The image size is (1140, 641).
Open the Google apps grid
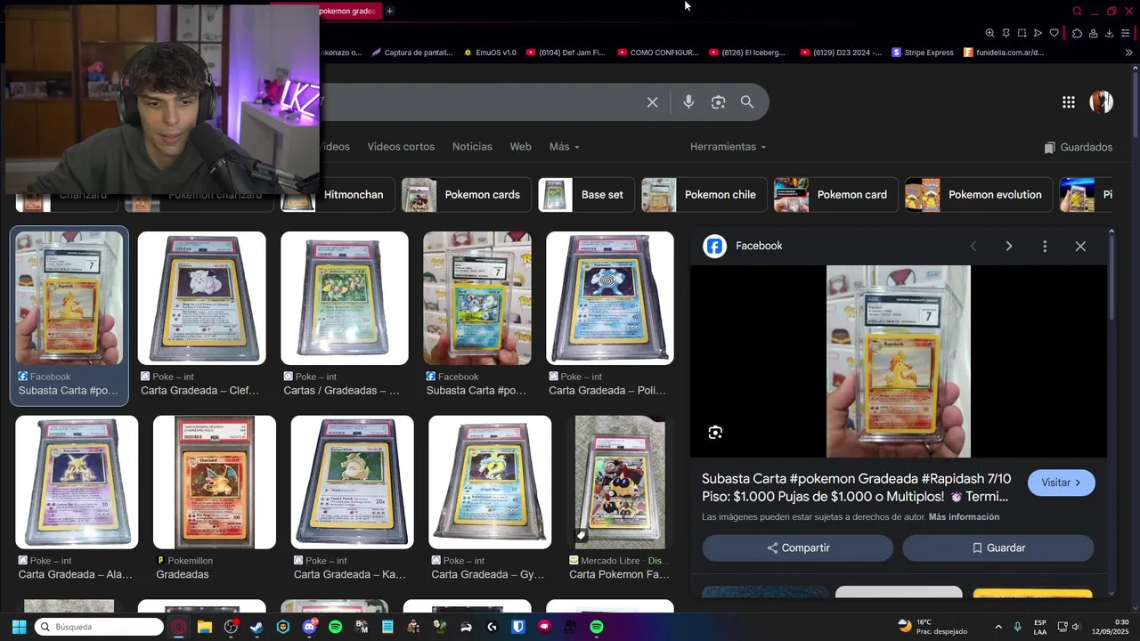click(x=1069, y=102)
